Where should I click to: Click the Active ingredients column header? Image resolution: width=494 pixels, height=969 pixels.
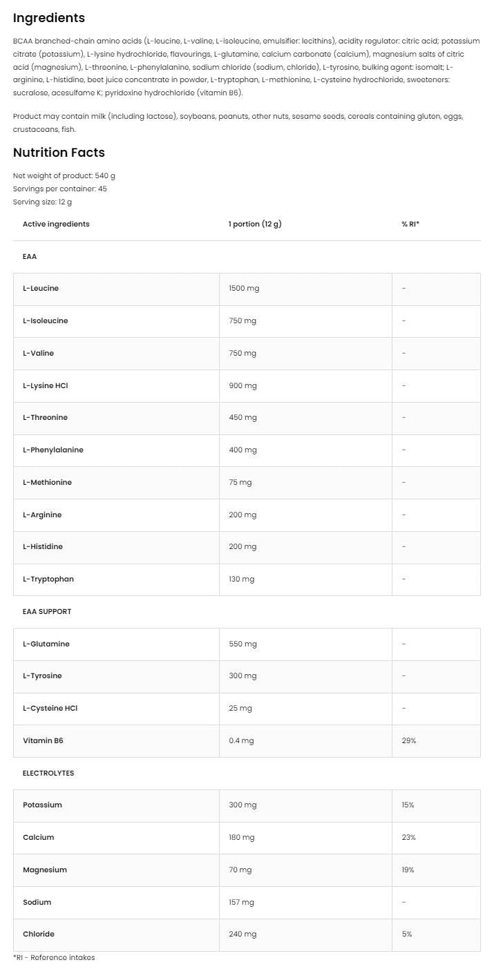(x=56, y=224)
